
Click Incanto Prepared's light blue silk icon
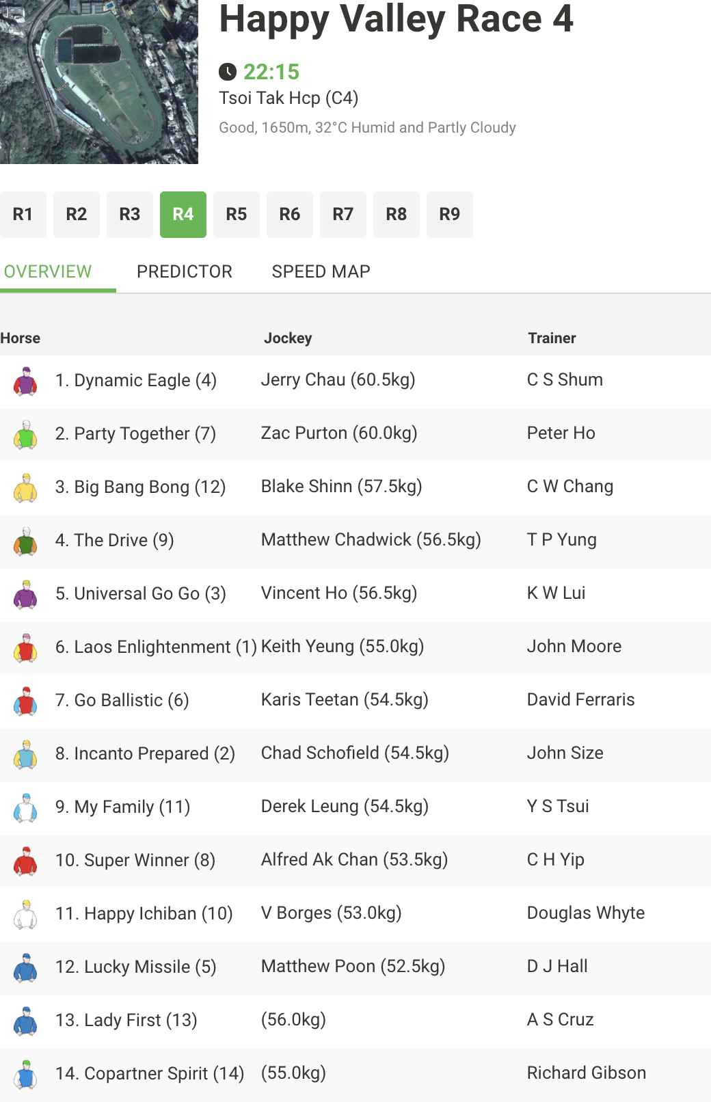[26, 754]
